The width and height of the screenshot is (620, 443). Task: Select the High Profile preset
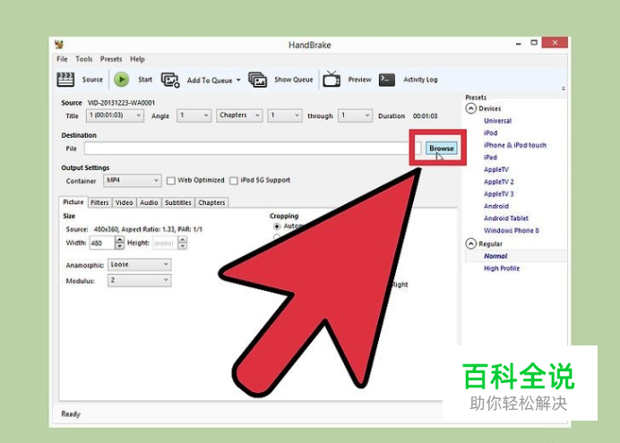(x=502, y=268)
